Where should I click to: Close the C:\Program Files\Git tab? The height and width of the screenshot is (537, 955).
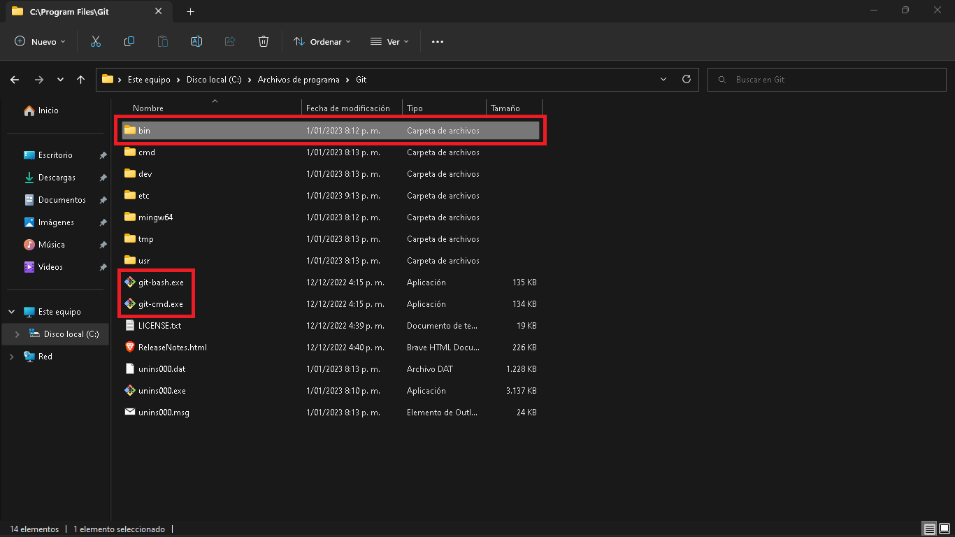click(159, 11)
